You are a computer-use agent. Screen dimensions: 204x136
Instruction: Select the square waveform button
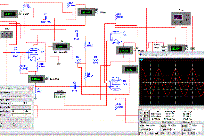(x=26, y=96)
